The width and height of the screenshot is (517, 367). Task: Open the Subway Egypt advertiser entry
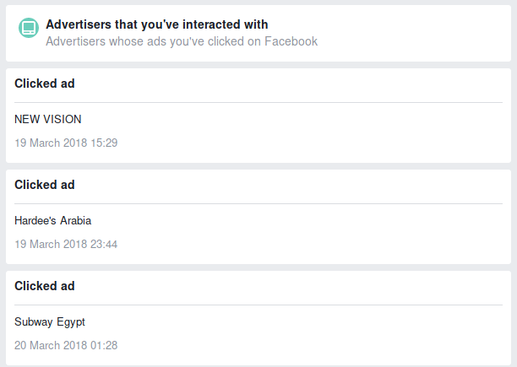pyautogui.click(x=50, y=322)
